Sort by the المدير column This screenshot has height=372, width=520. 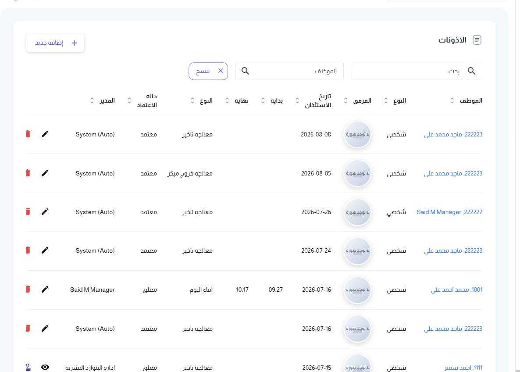92,100
